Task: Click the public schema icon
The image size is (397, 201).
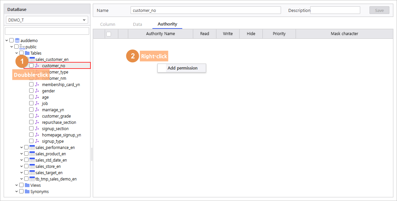Action: pyautogui.click(x=22, y=47)
